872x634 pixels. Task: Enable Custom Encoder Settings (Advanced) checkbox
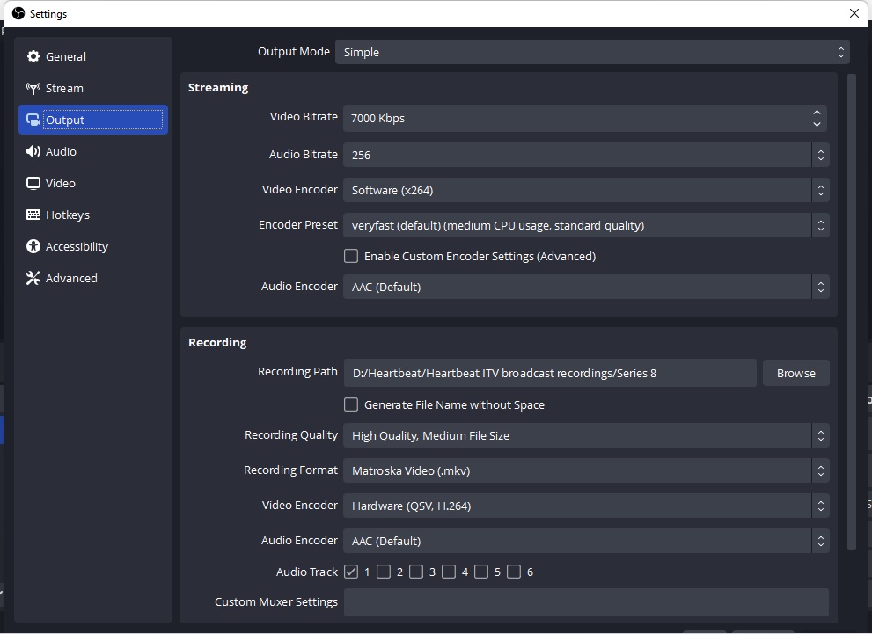pyautogui.click(x=351, y=256)
